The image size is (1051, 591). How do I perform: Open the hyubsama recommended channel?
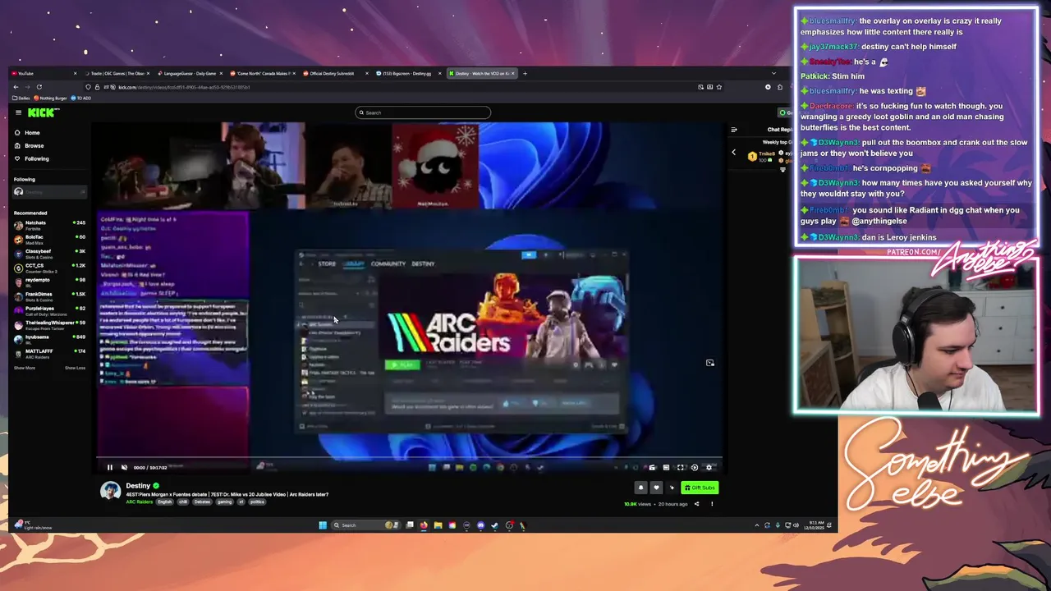click(49, 339)
